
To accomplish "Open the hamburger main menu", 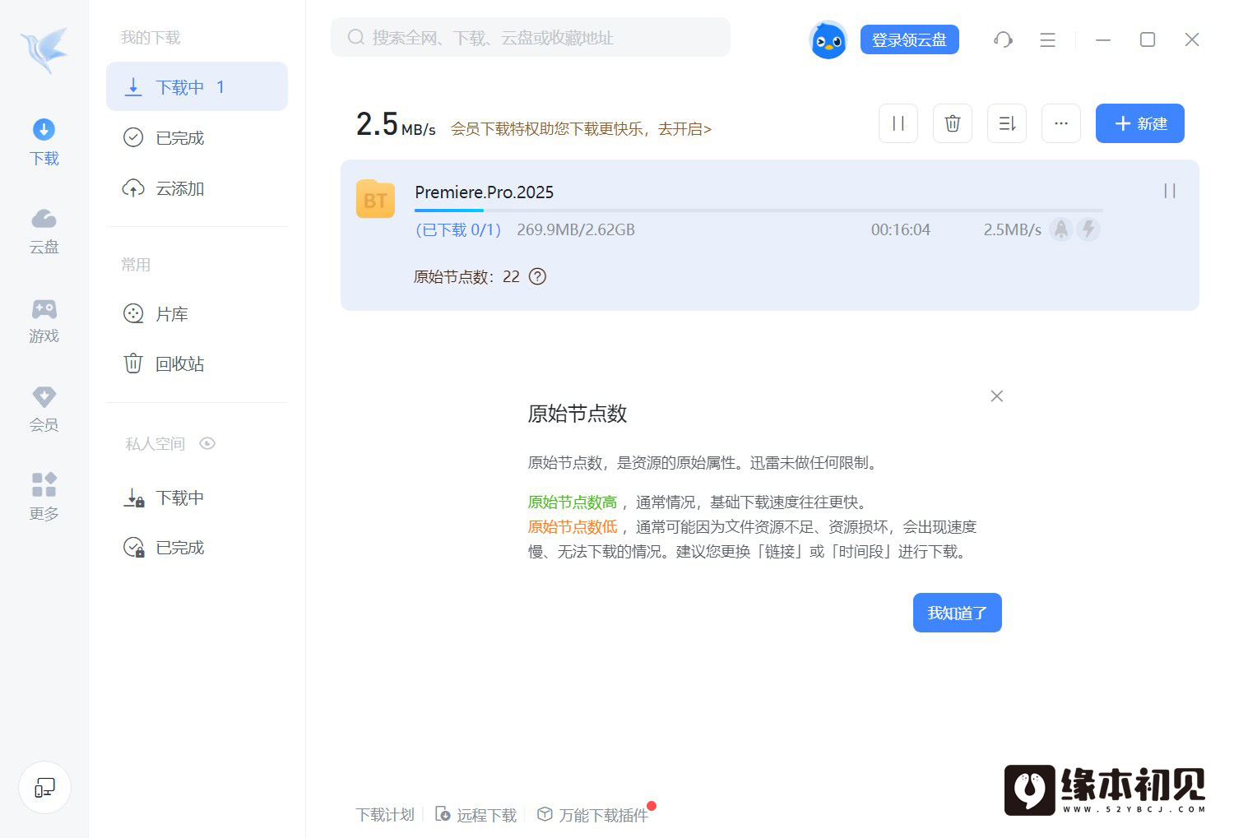I will click(1047, 39).
